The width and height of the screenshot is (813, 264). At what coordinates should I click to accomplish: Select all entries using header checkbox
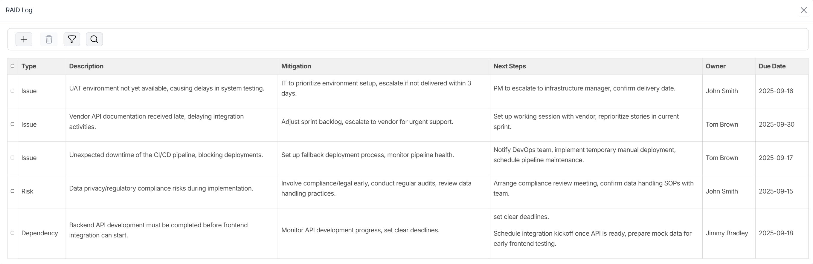click(13, 66)
